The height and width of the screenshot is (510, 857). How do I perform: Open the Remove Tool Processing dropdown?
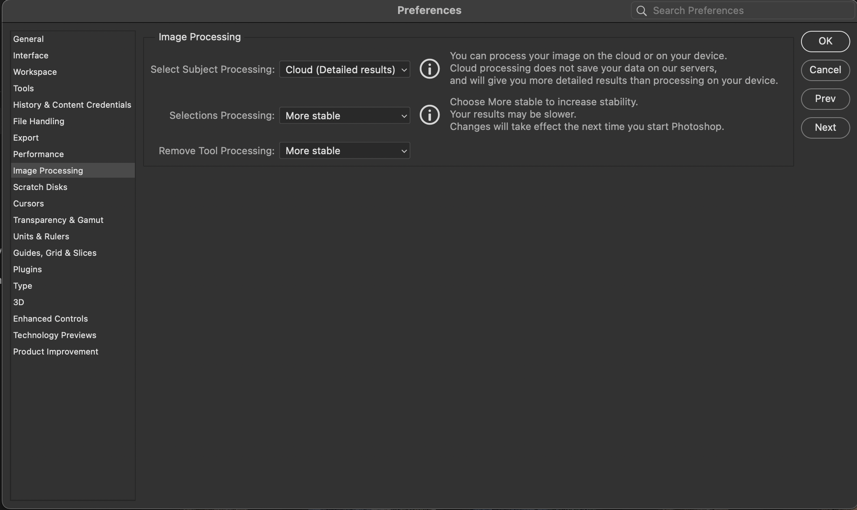(345, 151)
